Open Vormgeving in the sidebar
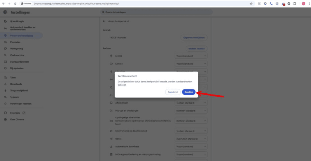 [x=21, y=49]
